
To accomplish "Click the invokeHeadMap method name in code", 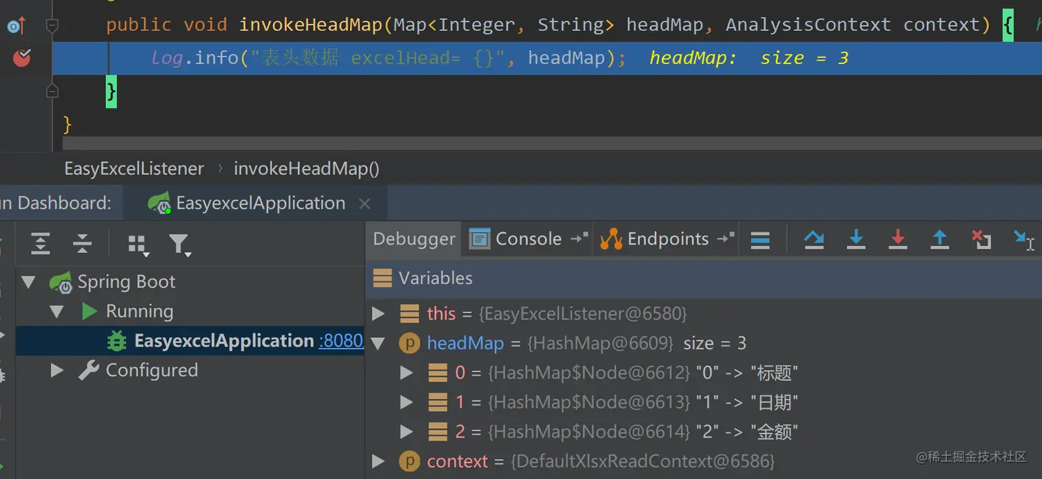I will [309, 26].
